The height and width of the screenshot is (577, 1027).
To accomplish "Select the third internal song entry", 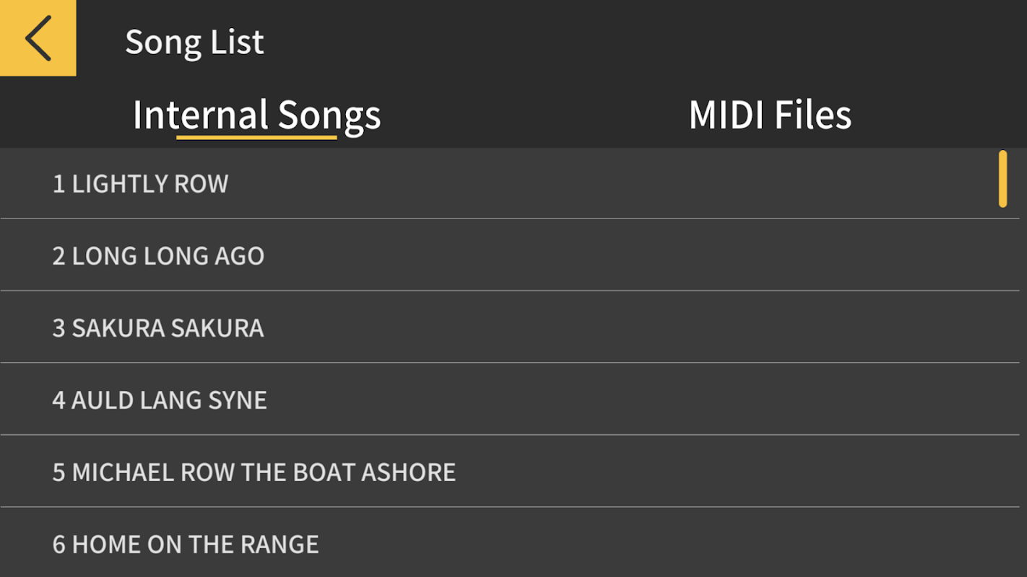I will pos(158,328).
